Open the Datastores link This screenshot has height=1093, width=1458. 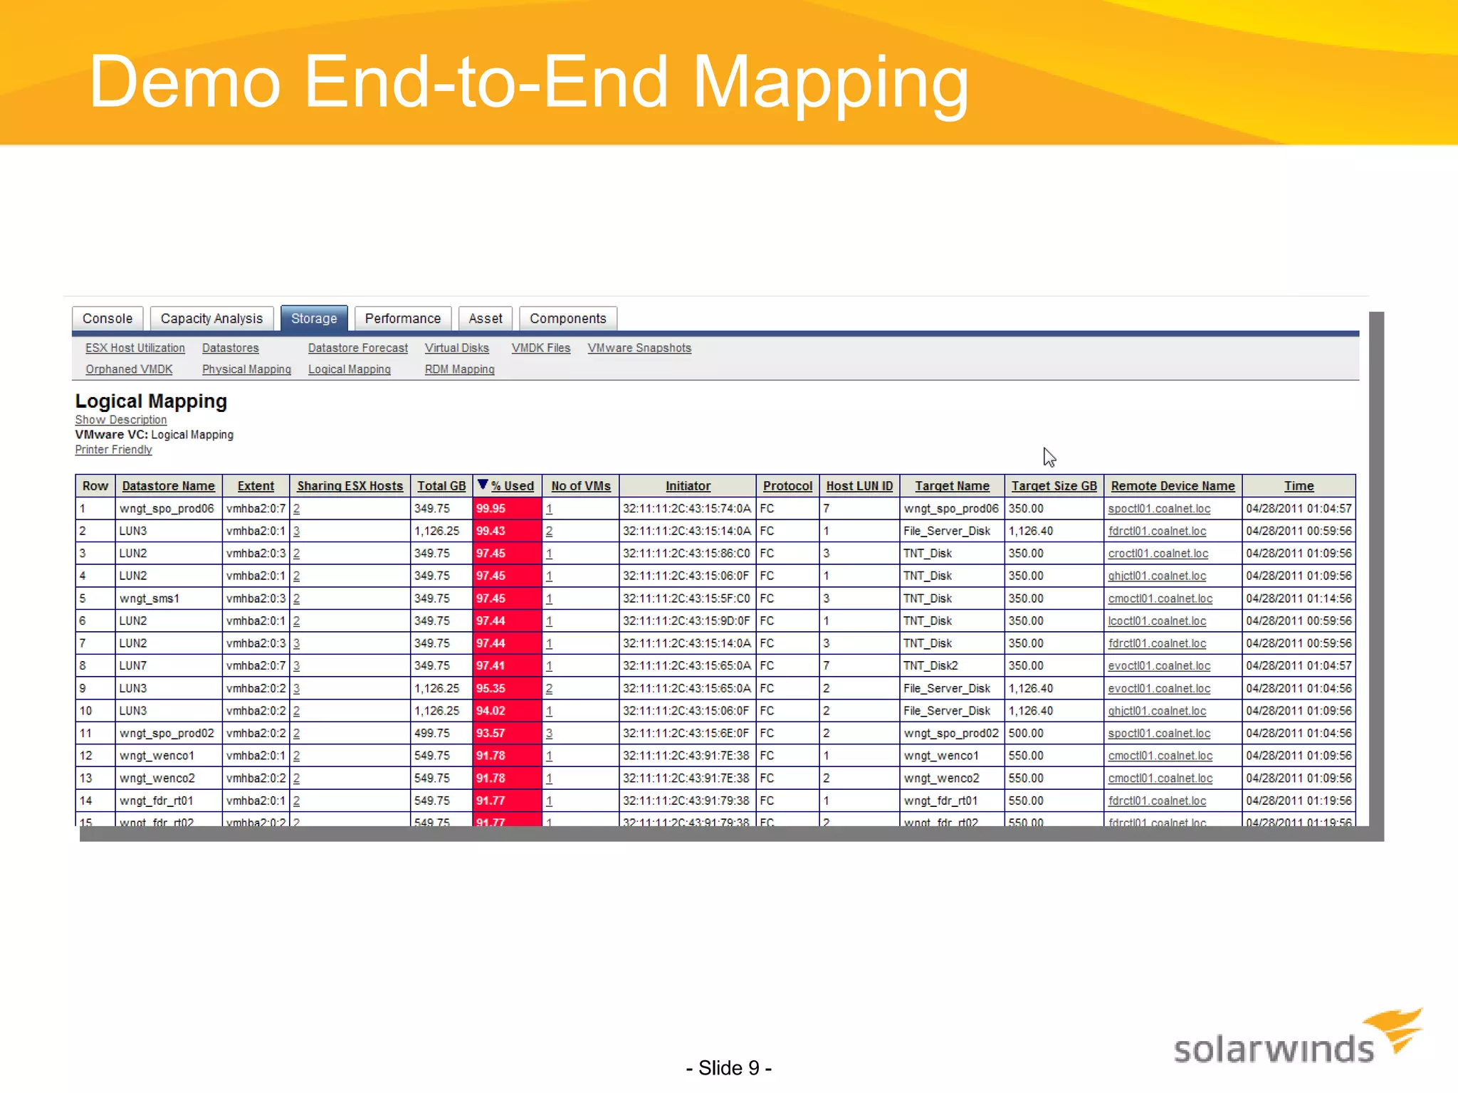pos(231,348)
